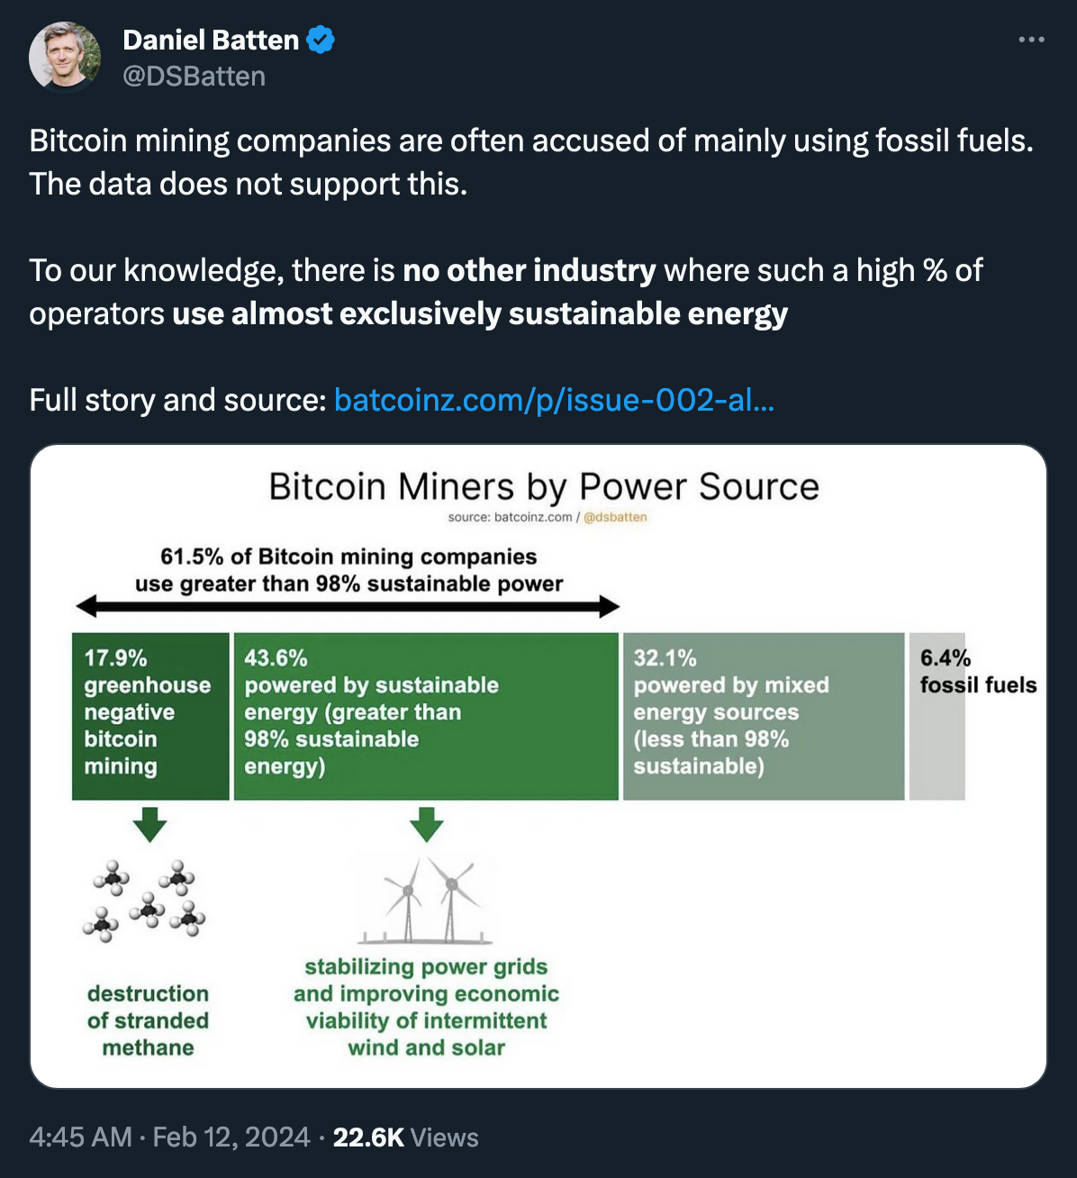The height and width of the screenshot is (1178, 1077).
Task: Click the green 43.6% sustainable energy box
Action: [426, 716]
